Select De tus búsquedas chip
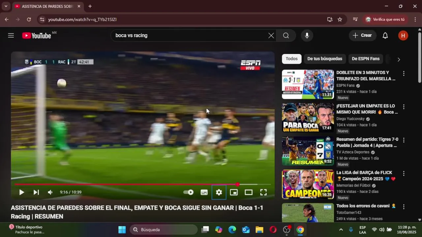 click(325, 59)
